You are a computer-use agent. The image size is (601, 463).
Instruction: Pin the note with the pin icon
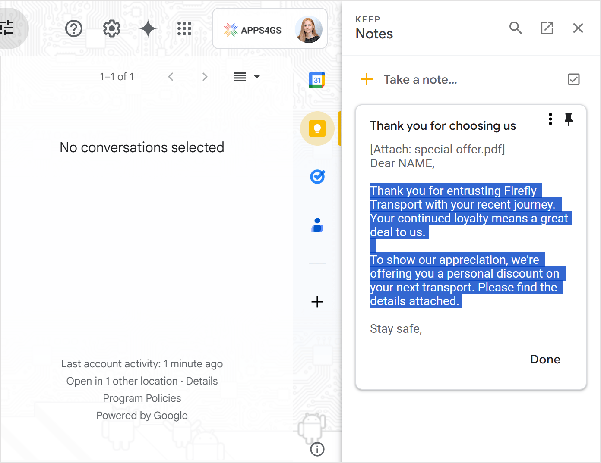click(x=569, y=119)
